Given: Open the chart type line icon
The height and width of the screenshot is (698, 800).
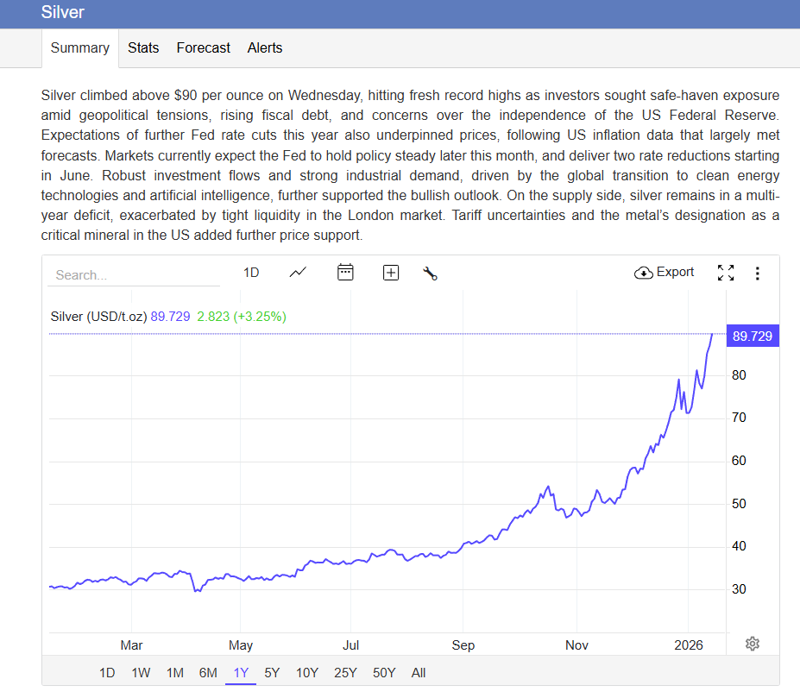Looking at the screenshot, I should [298, 273].
